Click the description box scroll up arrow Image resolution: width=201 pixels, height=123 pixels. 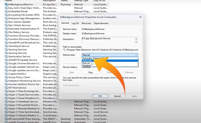tap(136, 39)
